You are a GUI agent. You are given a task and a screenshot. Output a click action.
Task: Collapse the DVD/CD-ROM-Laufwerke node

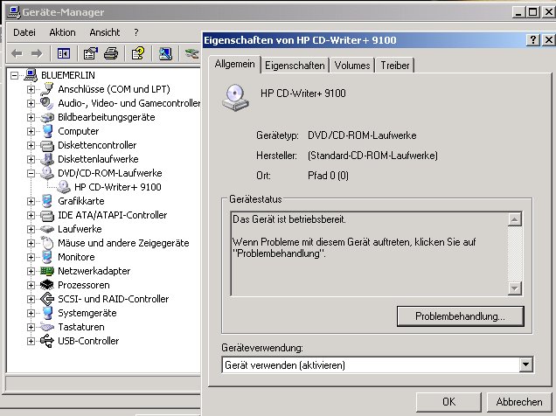tap(31, 173)
